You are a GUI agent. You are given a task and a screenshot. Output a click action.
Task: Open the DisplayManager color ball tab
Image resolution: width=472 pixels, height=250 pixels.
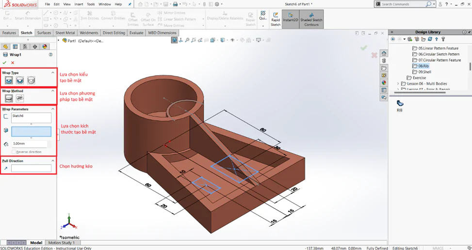[45, 47]
